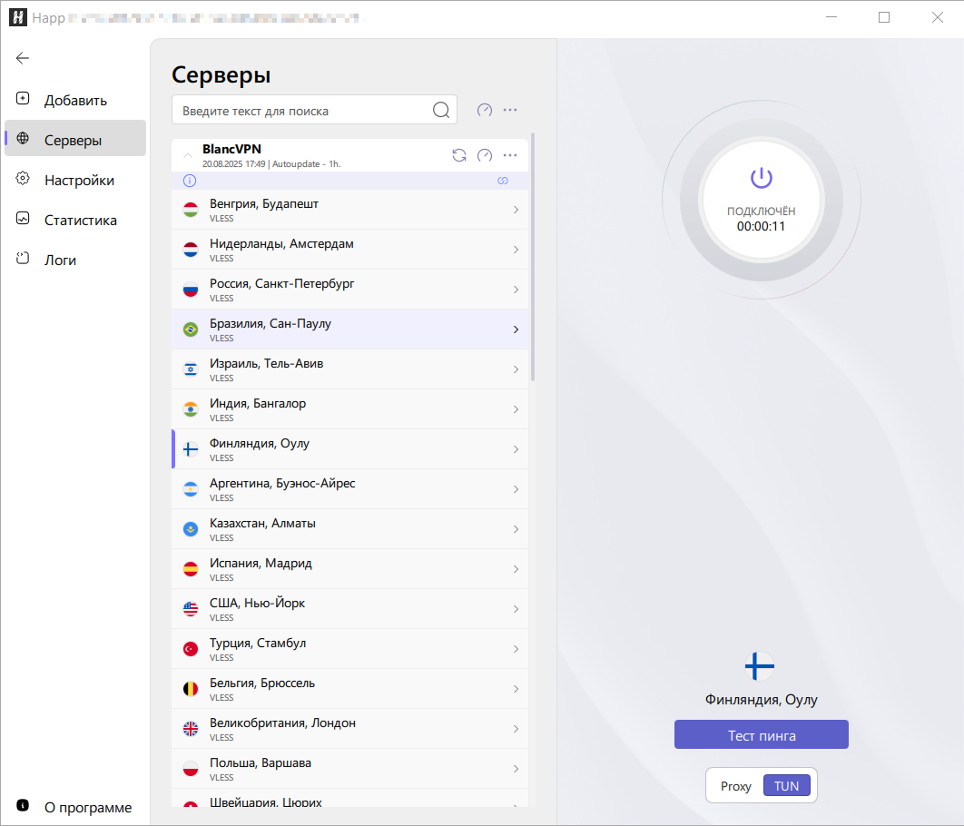Open the BlancVPN three-dot options menu
This screenshot has width=964, height=826.
click(510, 155)
